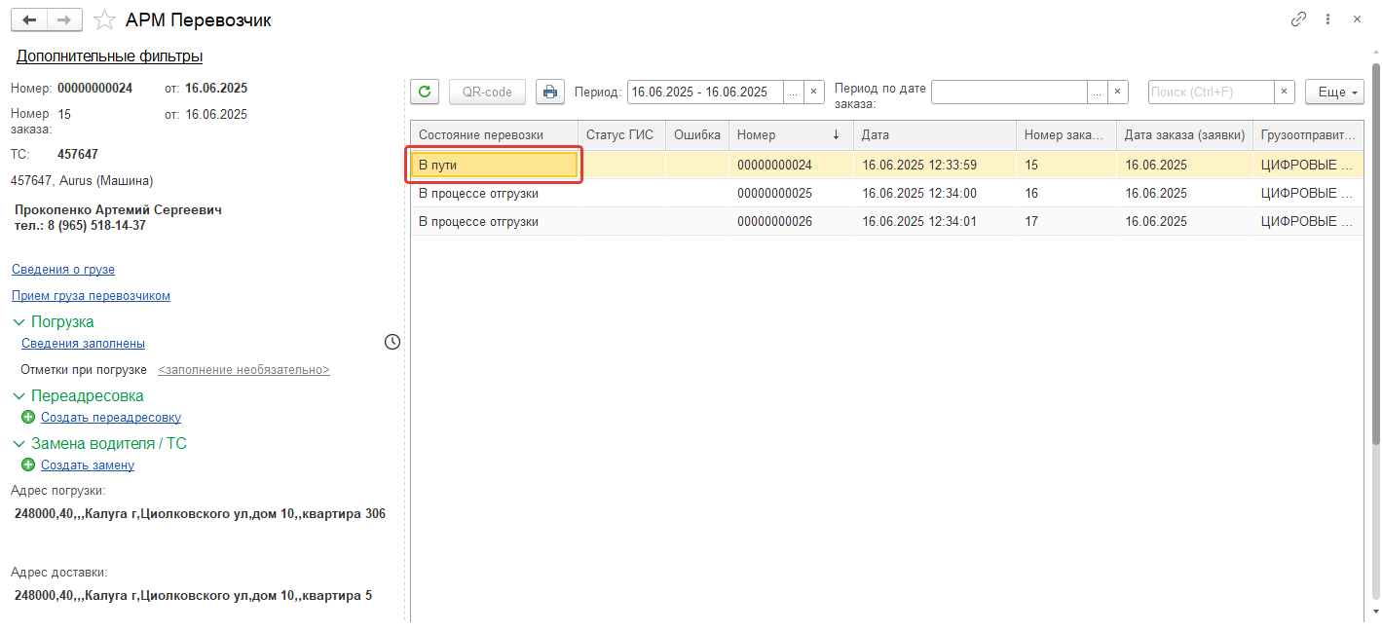
Task: Clear the search box with x button
Action: (x=1285, y=92)
